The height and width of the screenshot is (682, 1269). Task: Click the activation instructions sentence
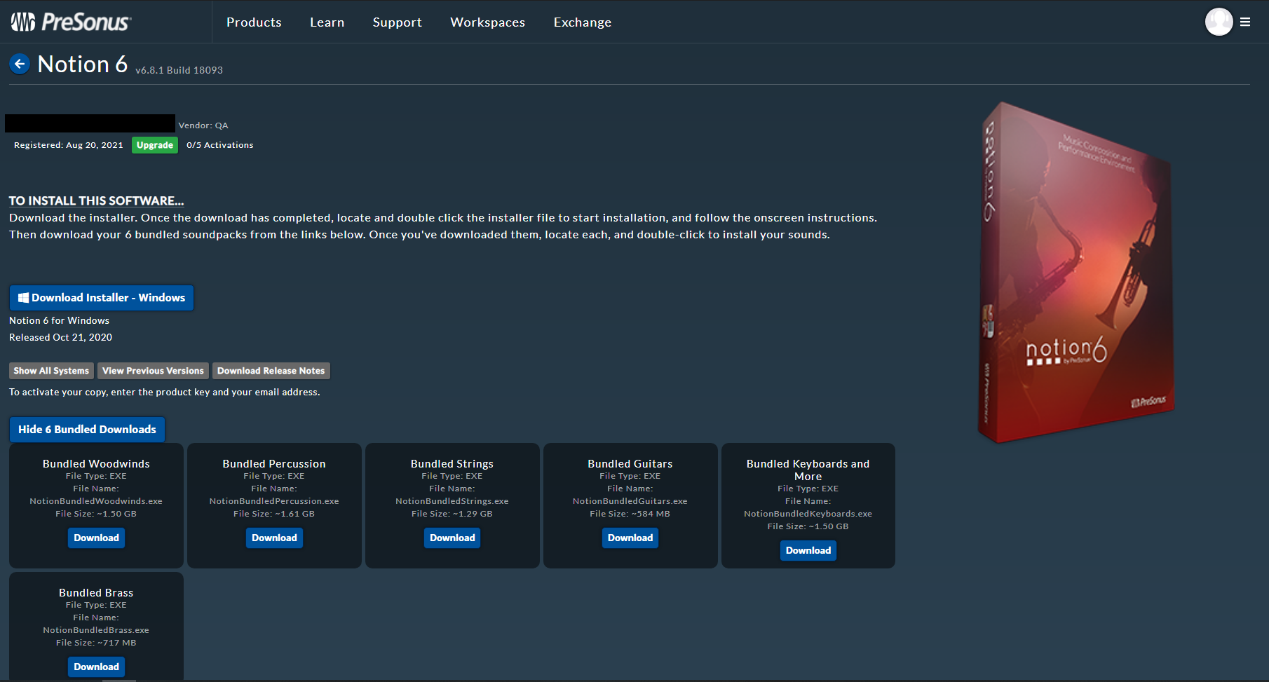click(x=165, y=392)
